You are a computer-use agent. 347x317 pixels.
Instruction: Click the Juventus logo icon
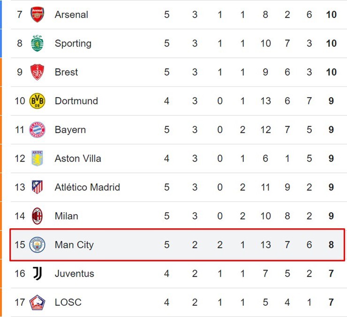coord(37,273)
